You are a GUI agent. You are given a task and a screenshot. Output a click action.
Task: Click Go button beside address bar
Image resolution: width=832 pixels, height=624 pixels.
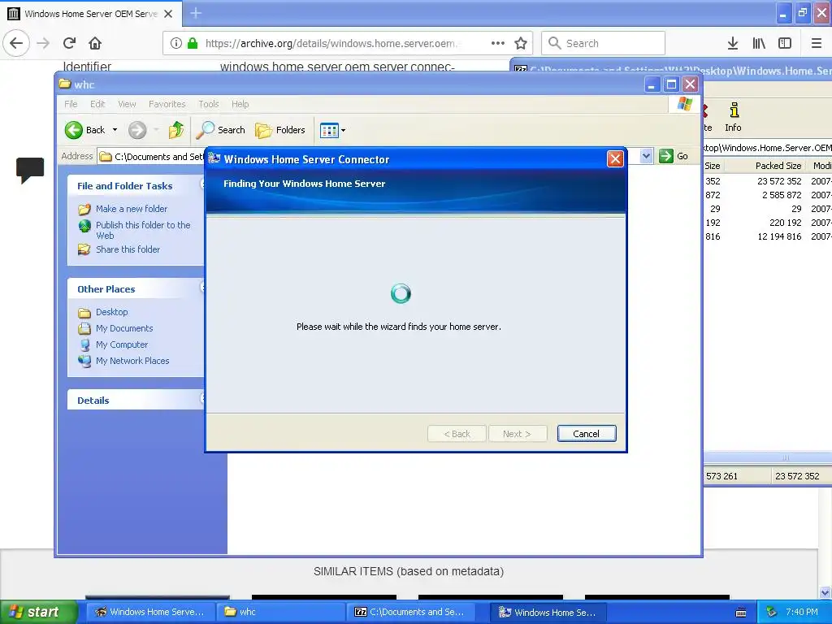click(674, 156)
